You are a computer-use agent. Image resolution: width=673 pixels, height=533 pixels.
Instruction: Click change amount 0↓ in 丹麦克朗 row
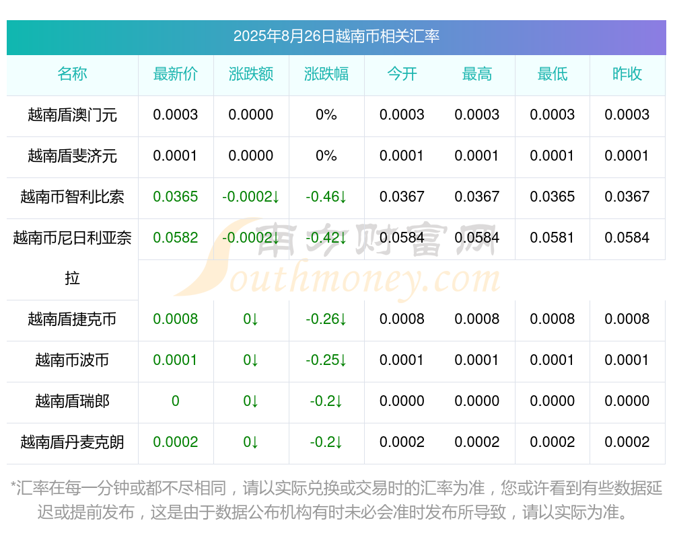click(x=250, y=442)
